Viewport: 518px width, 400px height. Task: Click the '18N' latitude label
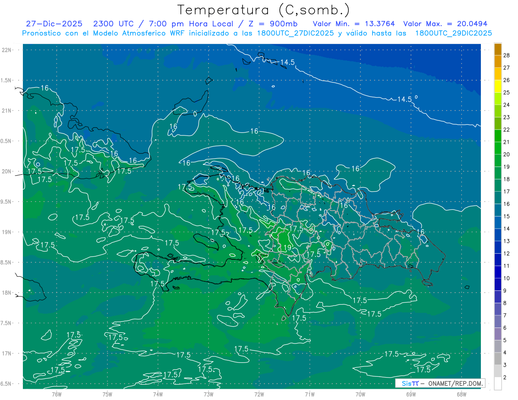[x=6, y=293]
